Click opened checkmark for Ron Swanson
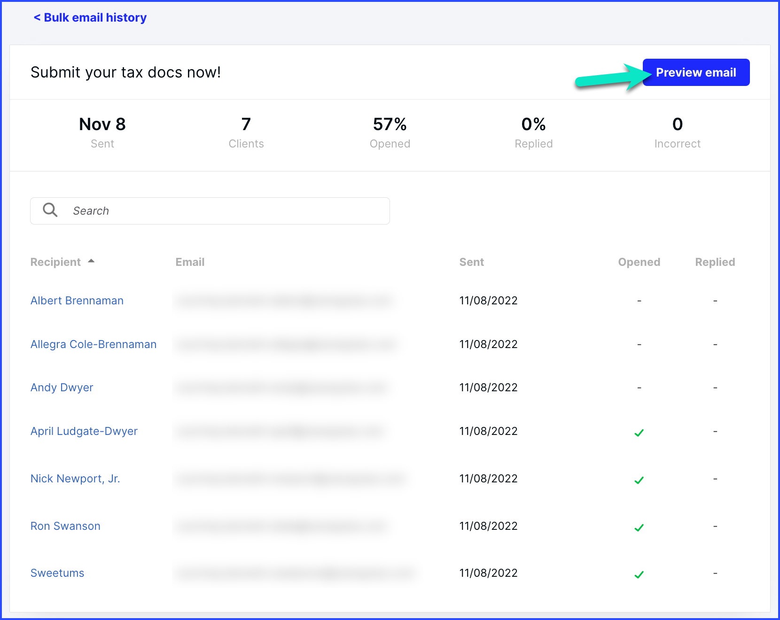Image resolution: width=780 pixels, height=620 pixels. (x=639, y=527)
